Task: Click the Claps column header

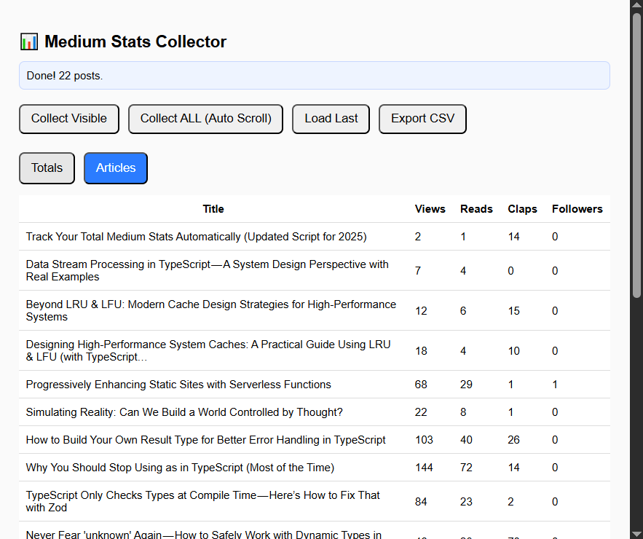Action: coord(522,209)
